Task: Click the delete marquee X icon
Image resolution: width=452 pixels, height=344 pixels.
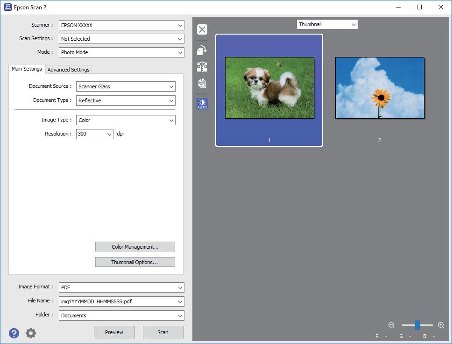Action: (202, 29)
